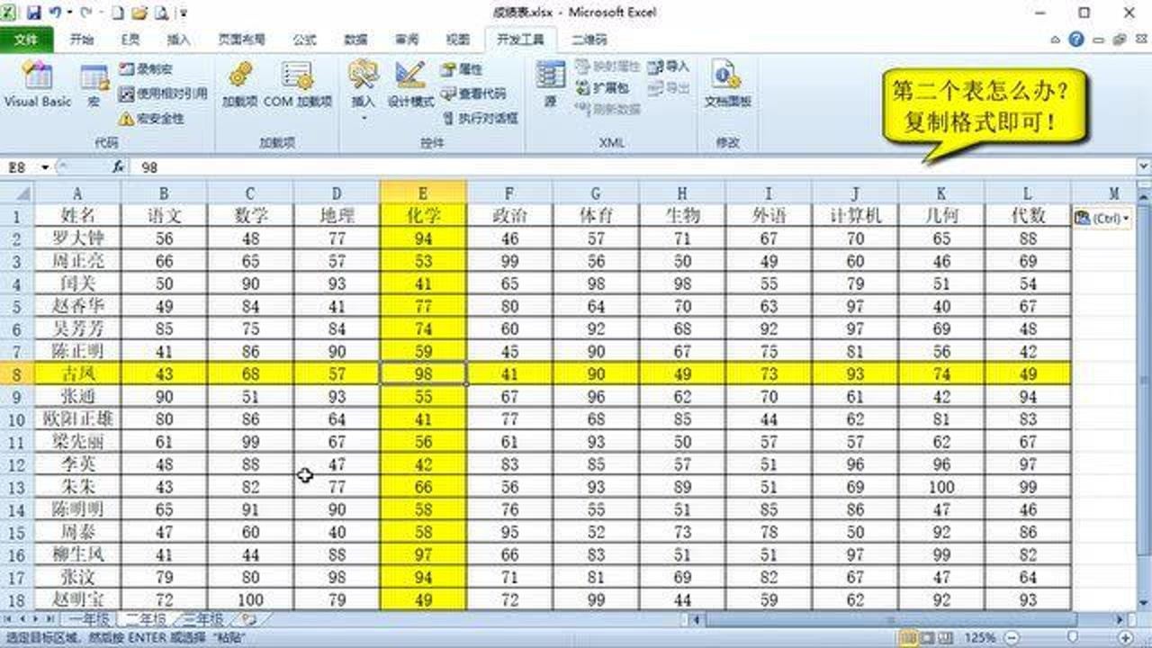
Task: Click View Code (查看代码)
Action: point(474,94)
